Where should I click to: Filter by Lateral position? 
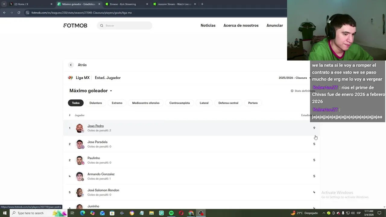204,103
